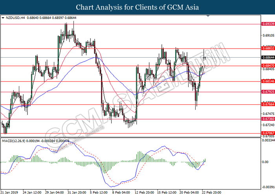Click the triangle icon before NZDUSD,H4
Screen dimensions: 275x196
pos(4,18)
